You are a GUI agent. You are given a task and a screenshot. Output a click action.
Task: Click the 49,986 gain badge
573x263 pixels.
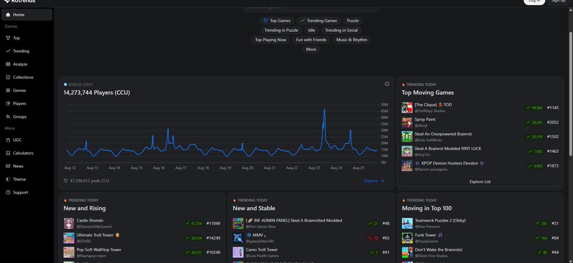(534, 108)
